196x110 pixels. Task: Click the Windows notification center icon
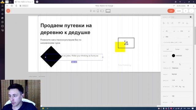point(193,108)
